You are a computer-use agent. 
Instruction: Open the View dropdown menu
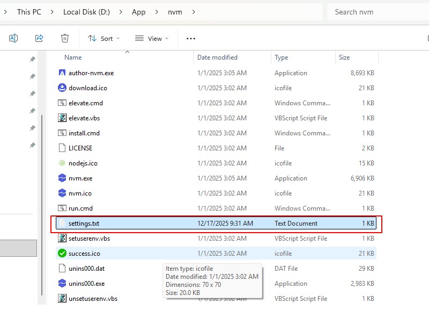pos(152,38)
